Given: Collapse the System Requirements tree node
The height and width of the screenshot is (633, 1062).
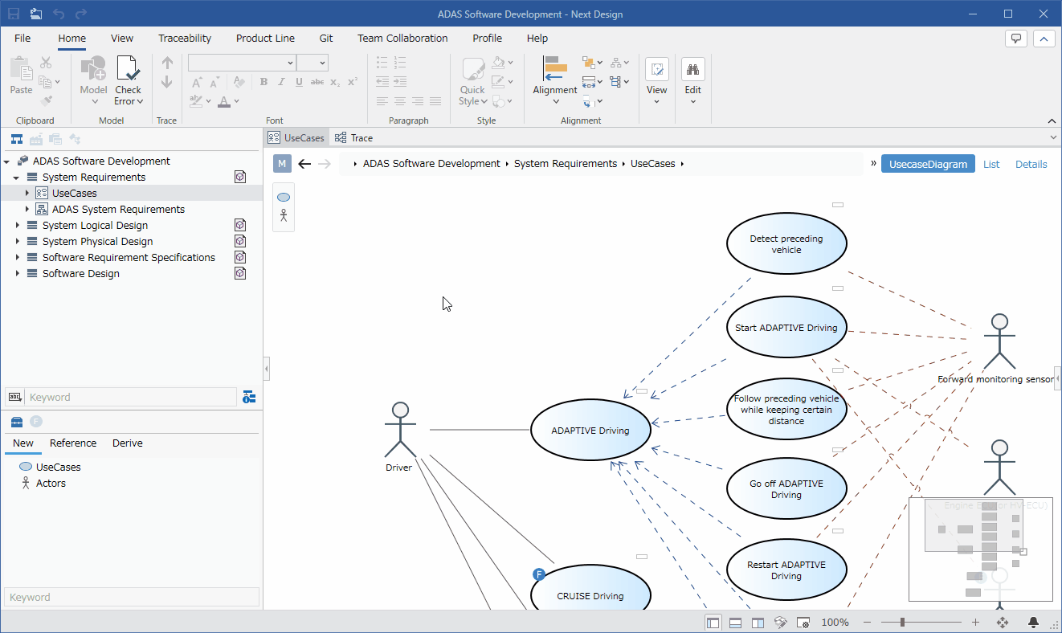Looking at the screenshot, I should 17,178.
